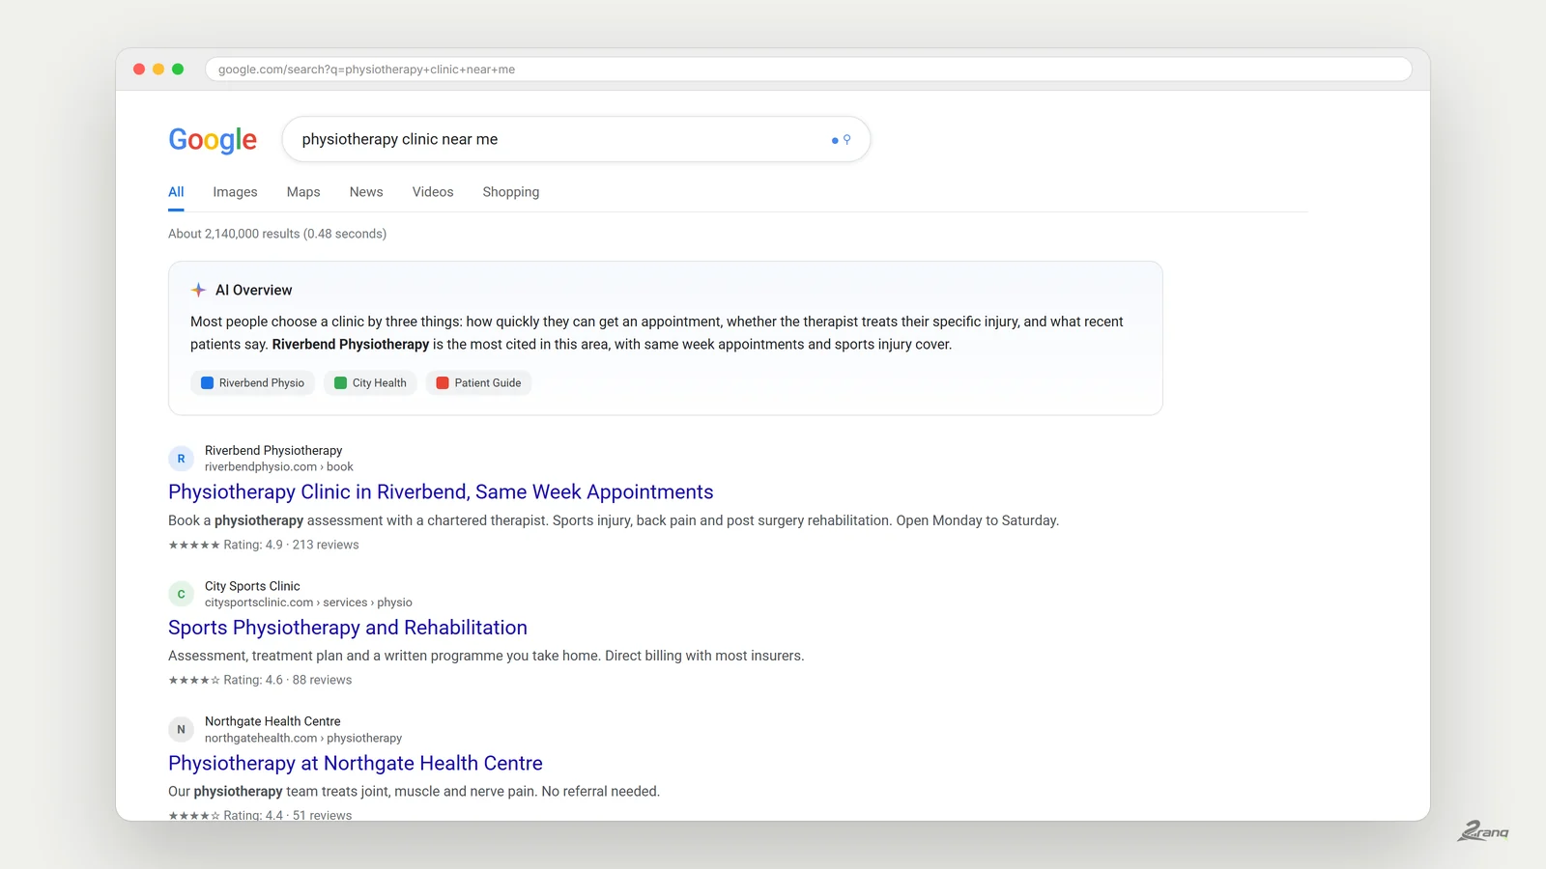The height and width of the screenshot is (869, 1546).
Task: Click the green maximize window button
Action: click(178, 70)
